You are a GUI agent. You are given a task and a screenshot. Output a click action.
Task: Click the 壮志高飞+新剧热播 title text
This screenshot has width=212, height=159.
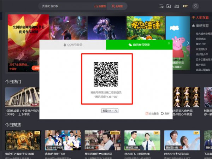137,154
